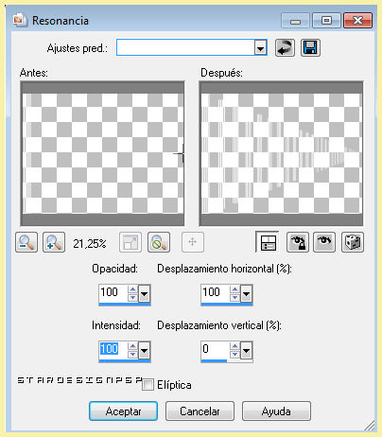Image resolution: width=382 pixels, height=437 pixels.
Task: Expand the Intensidad dropdown arrow
Action: point(145,350)
